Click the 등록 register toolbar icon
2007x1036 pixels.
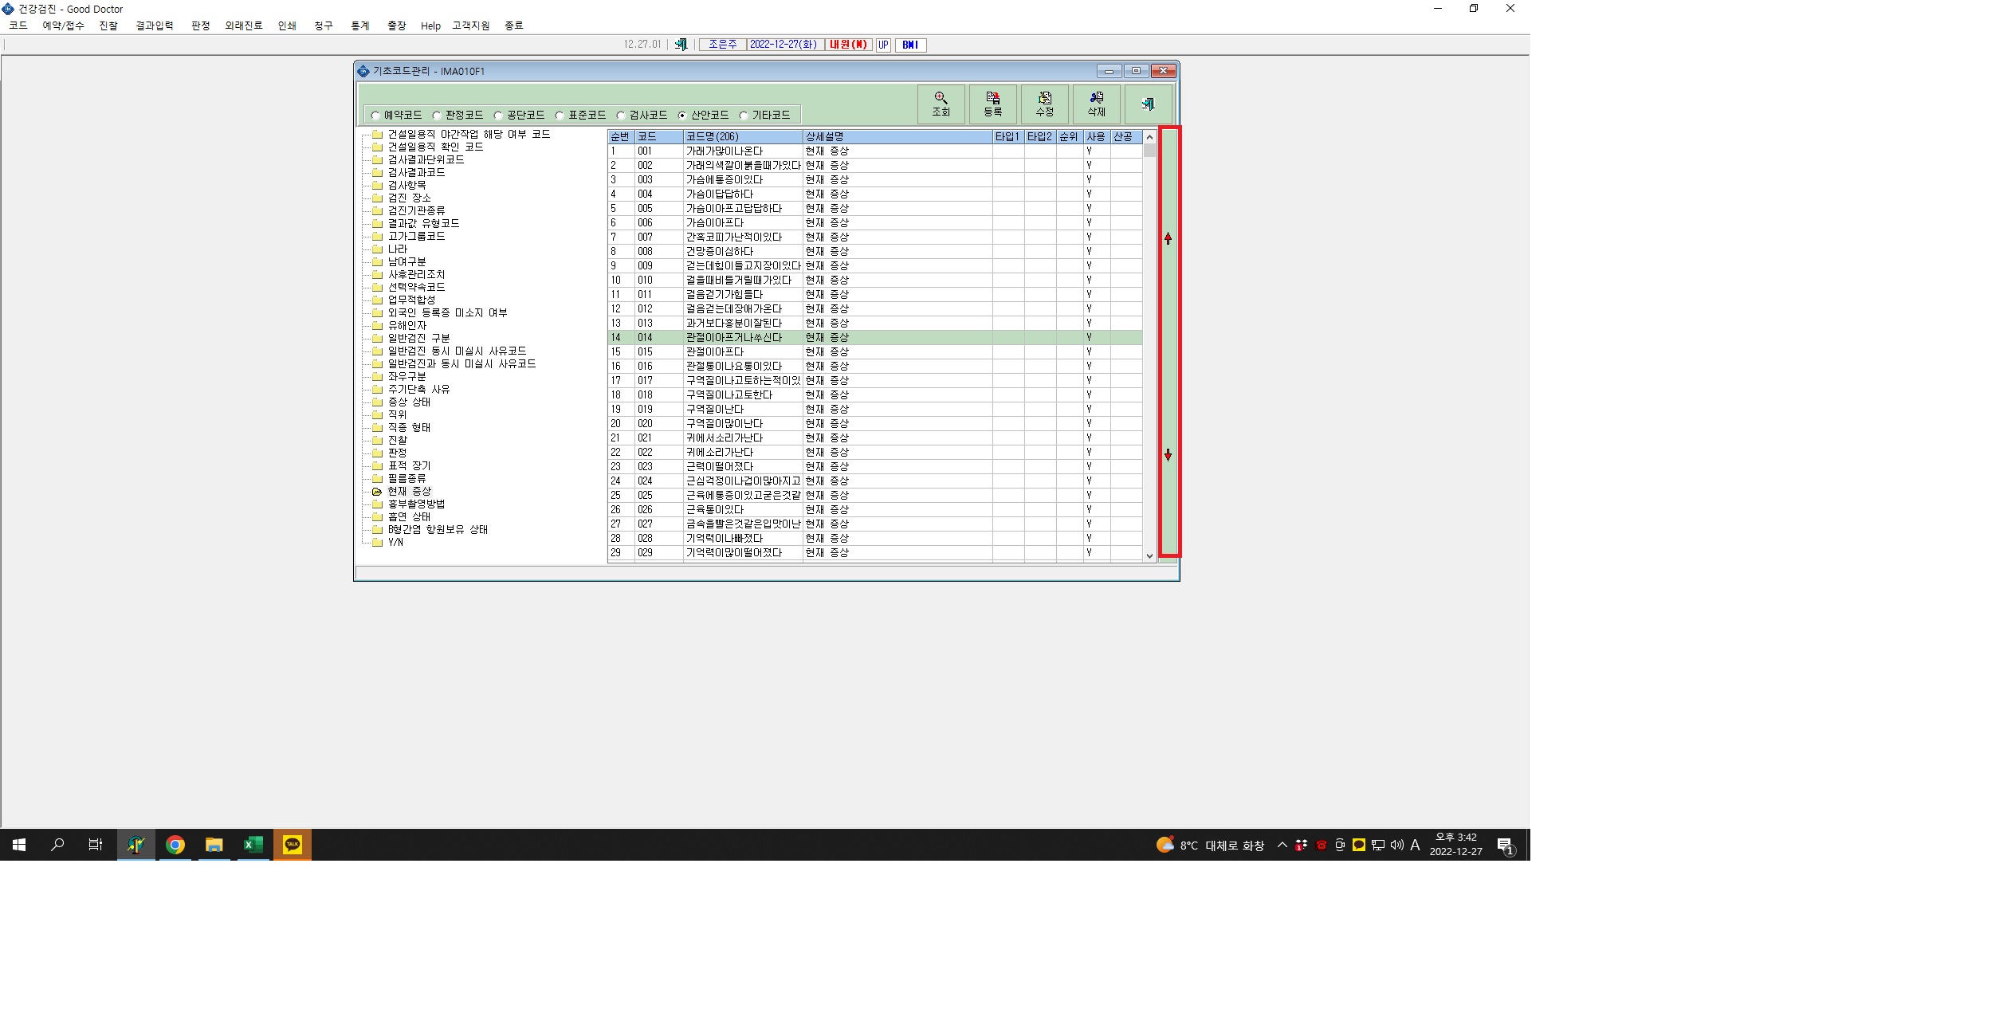tap(992, 104)
